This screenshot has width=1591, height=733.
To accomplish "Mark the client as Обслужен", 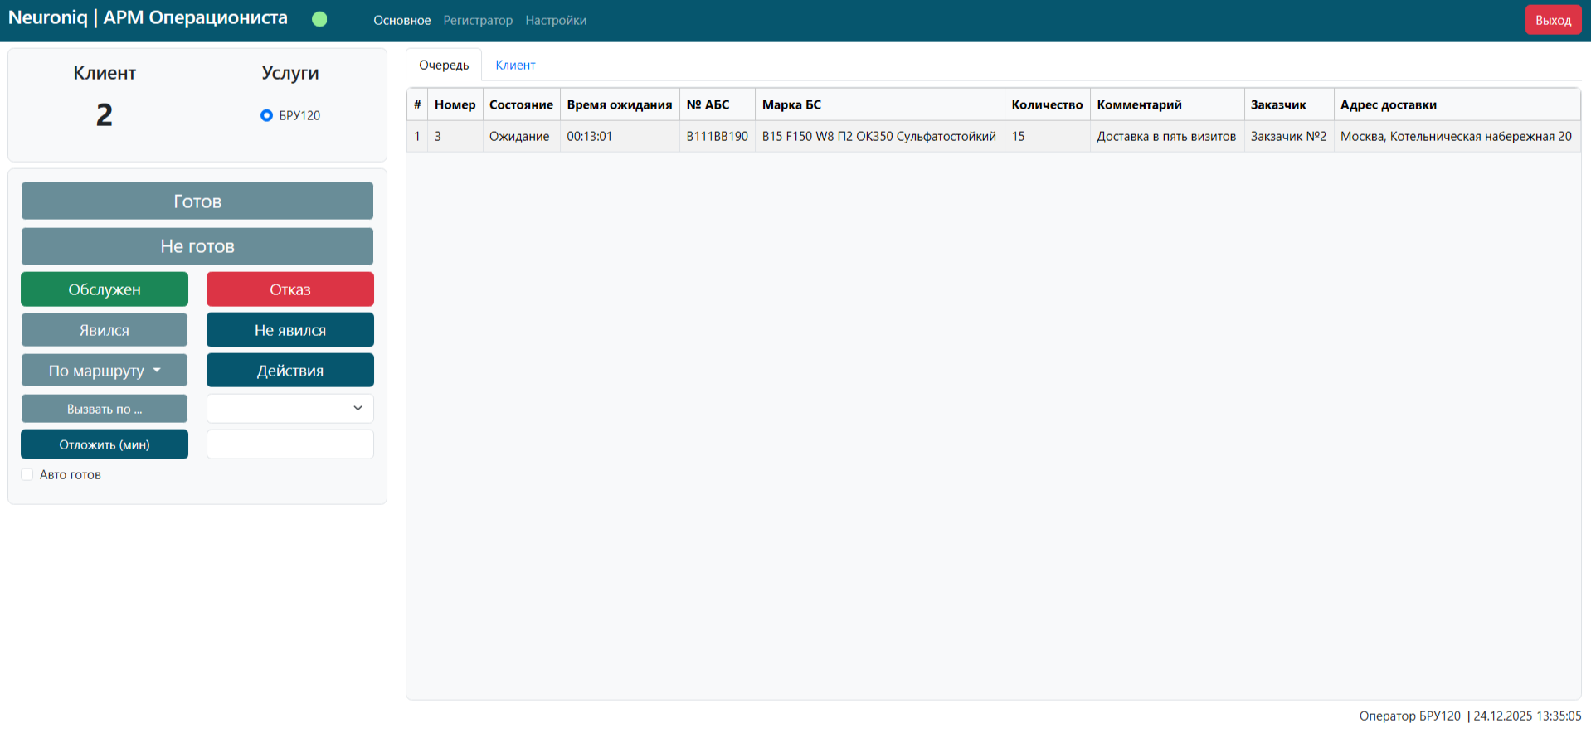I will pos(105,289).
